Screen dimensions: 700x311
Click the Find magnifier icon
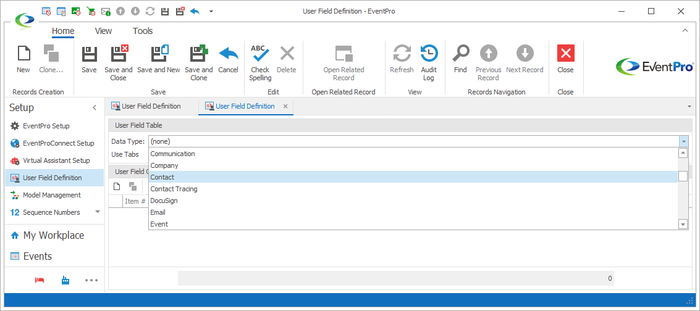[x=460, y=54]
